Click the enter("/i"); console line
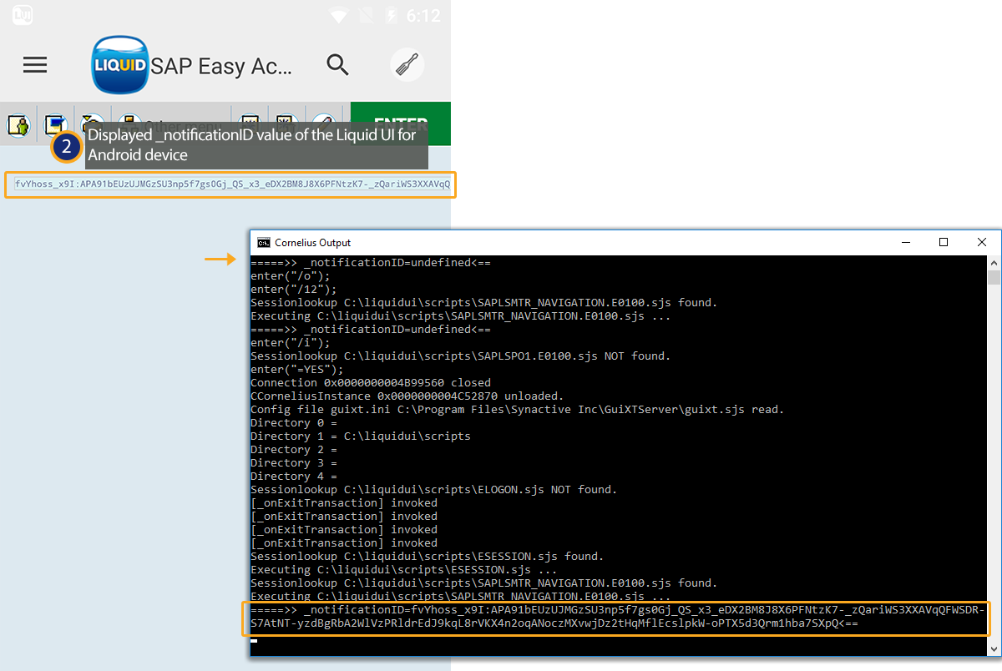This screenshot has height=671, width=1002. tap(291, 343)
